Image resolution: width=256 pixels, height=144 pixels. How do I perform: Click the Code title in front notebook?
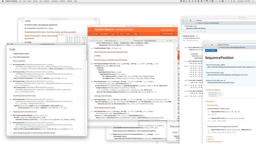(x=12, y=49)
